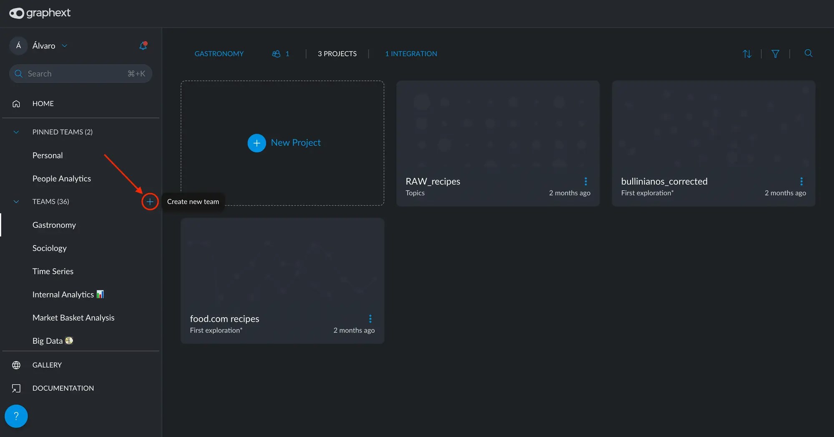The width and height of the screenshot is (834, 437).
Task: Open the team members icon next to Gastronomy
Action: pyautogui.click(x=276, y=53)
